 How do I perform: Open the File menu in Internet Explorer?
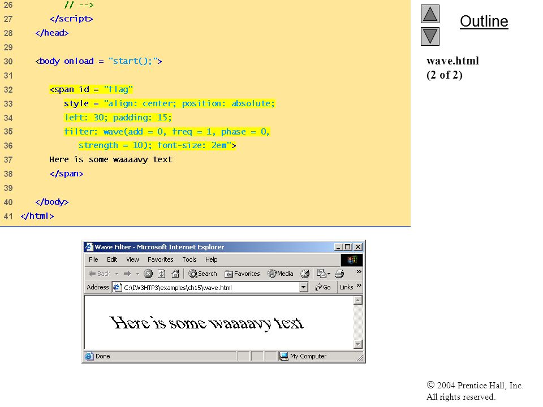93,259
